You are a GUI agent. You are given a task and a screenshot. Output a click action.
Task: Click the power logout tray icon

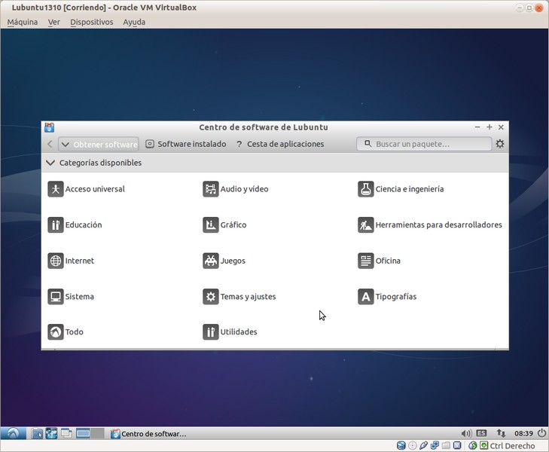tap(542, 433)
